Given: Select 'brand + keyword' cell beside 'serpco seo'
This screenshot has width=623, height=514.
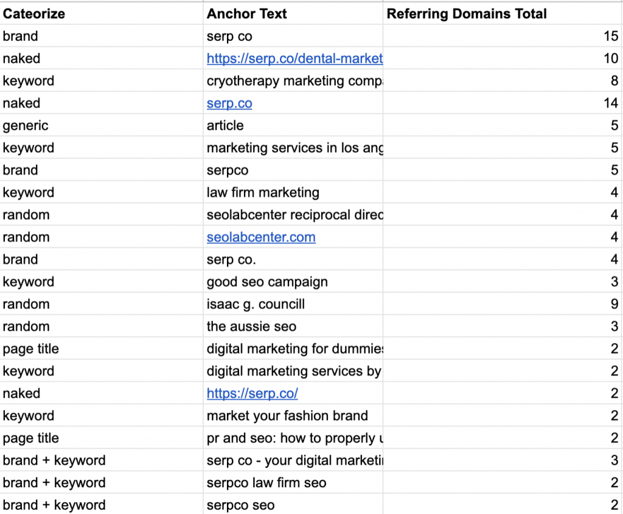Looking at the screenshot, I should coord(102,505).
